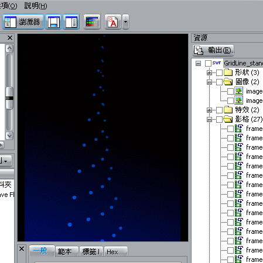Click the SWF file icon in tree

coord(217,63)
